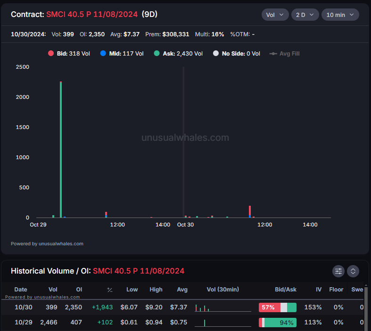Select the 10/30 date cell
The height and width of the screenshot is (331, 371).
click(x=24, y=307)
